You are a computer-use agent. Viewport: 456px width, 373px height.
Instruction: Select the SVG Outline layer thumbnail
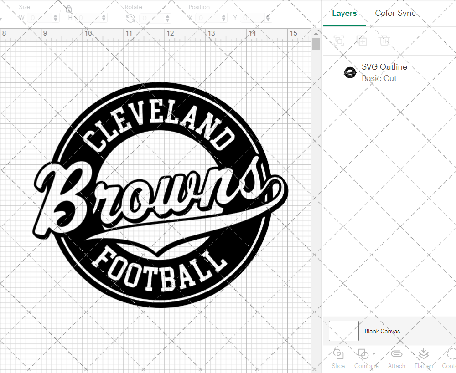(x=350, y=72)
